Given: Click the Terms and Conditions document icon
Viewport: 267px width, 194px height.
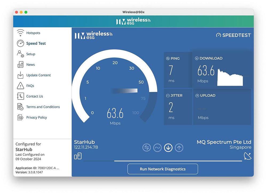Looking at the screenshot, I should 21,107.
